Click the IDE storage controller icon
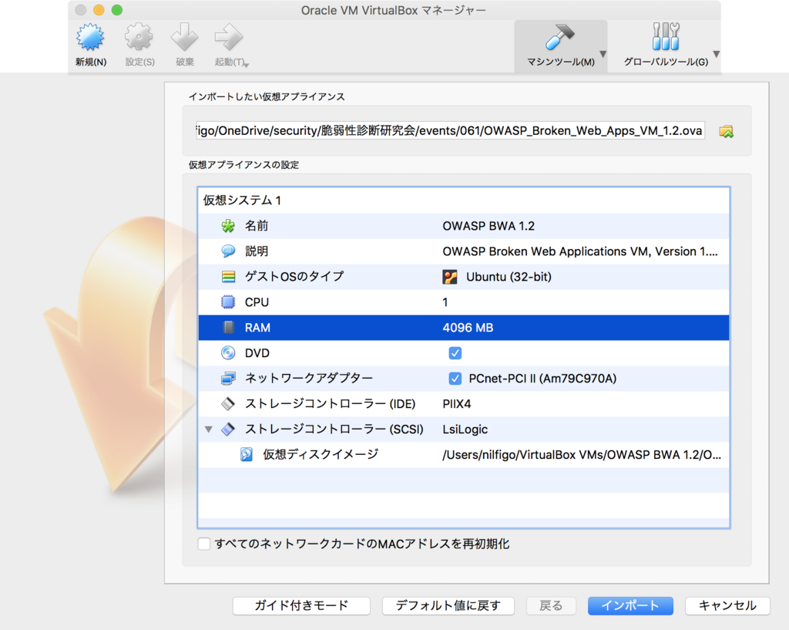789x630 pixels. 228,403
